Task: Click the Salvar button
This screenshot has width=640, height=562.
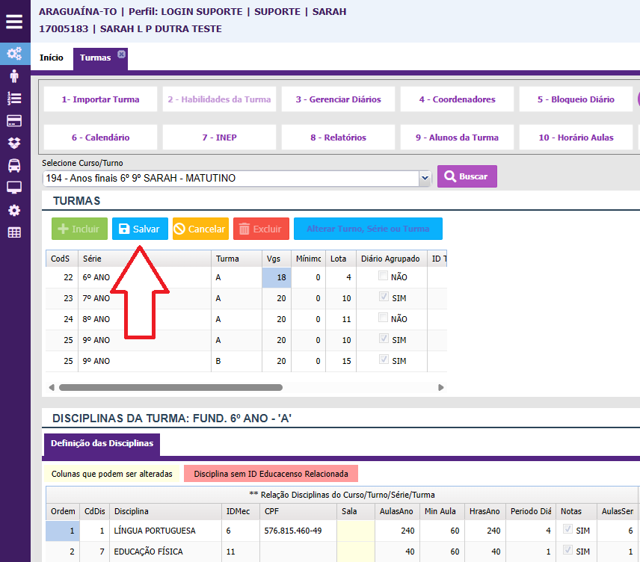Action: click(x=140, y=229)
